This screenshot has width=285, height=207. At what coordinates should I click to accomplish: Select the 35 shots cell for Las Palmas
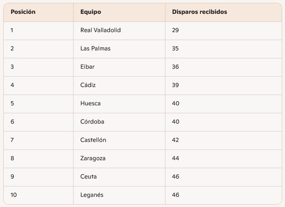[x=175, y=49]
